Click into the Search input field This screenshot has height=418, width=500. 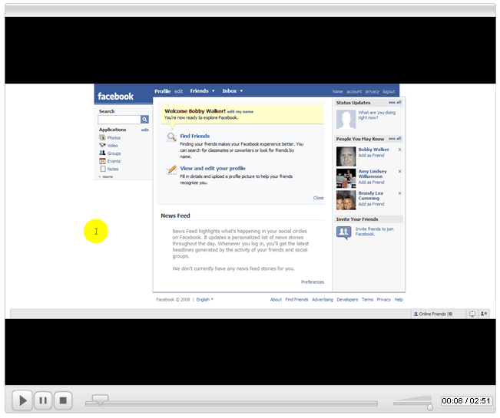(x=119, y=120)
